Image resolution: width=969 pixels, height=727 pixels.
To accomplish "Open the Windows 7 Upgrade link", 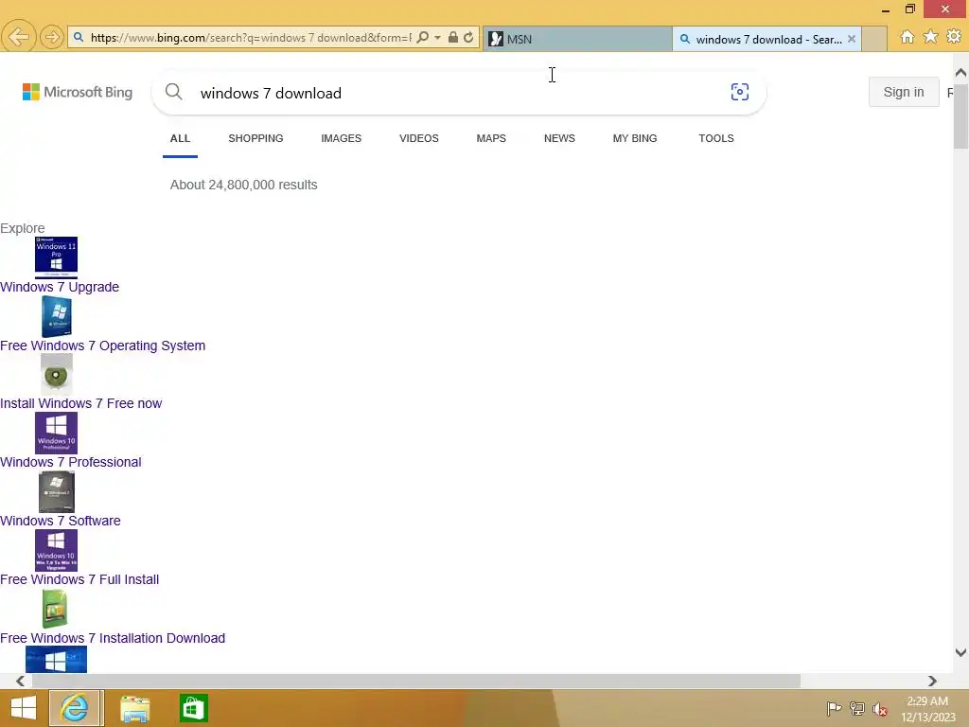I will (60, 287).
